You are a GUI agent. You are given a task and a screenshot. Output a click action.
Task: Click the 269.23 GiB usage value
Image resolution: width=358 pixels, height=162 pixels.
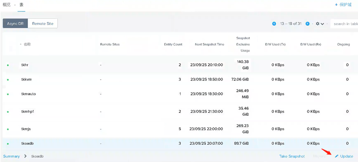242,129
